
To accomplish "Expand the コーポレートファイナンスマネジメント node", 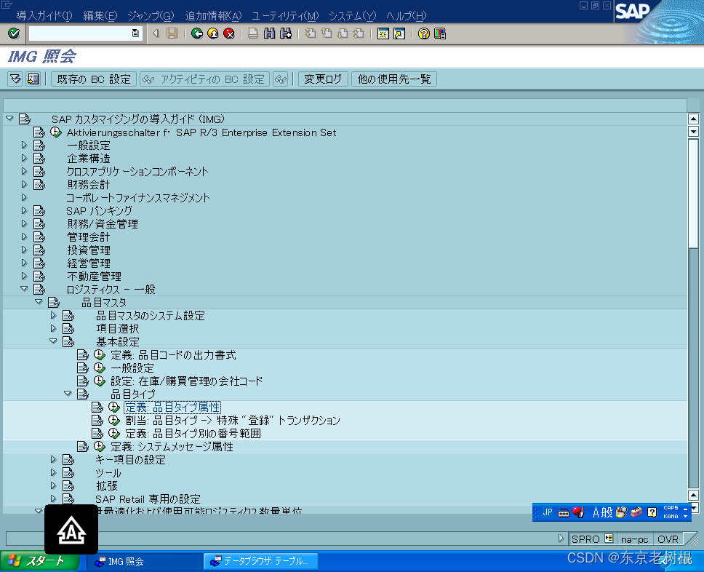I will click(x=24, y=197).
